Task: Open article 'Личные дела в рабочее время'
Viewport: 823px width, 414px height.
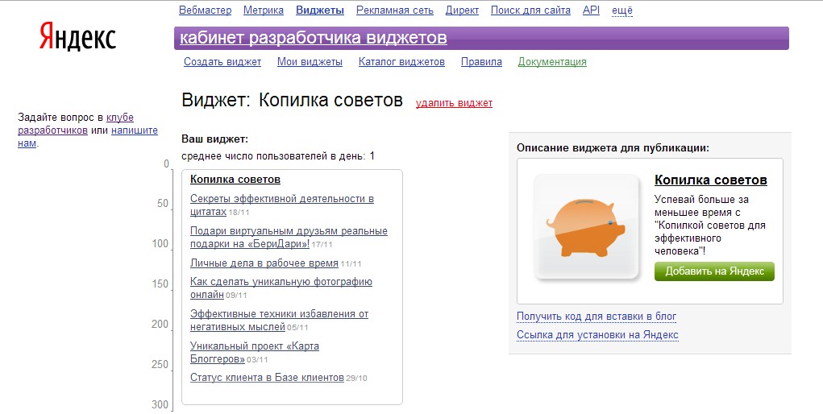Action: coord(264,263)
